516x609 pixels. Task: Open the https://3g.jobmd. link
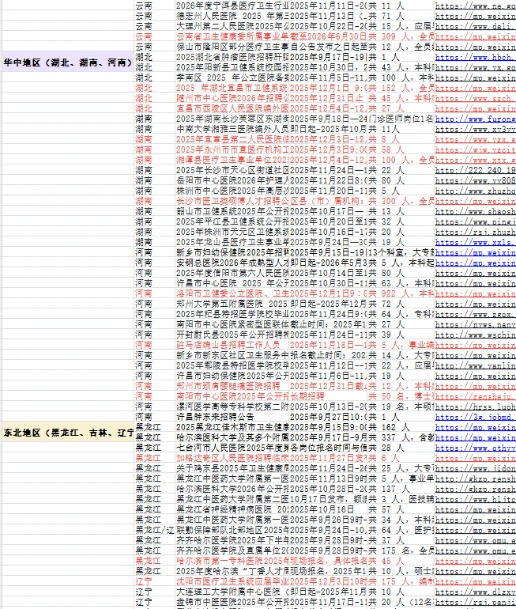(x=475, y=417)
